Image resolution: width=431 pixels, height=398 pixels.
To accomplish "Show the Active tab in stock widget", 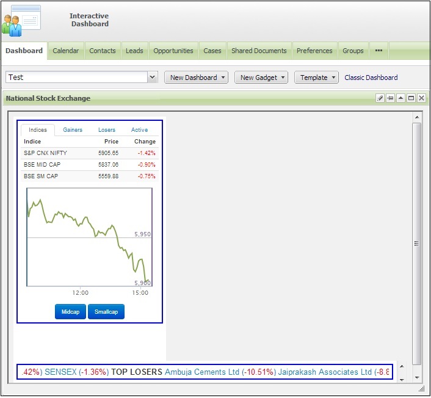I will 139,130.
